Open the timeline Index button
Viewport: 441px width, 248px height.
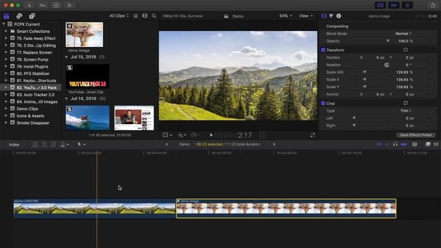click(14, 145)
